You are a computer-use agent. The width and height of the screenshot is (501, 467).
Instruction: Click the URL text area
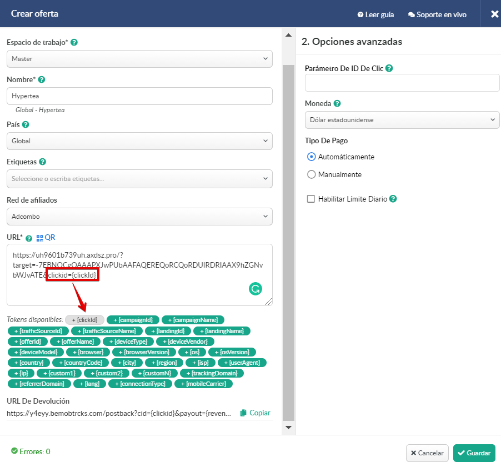[139, 275]
